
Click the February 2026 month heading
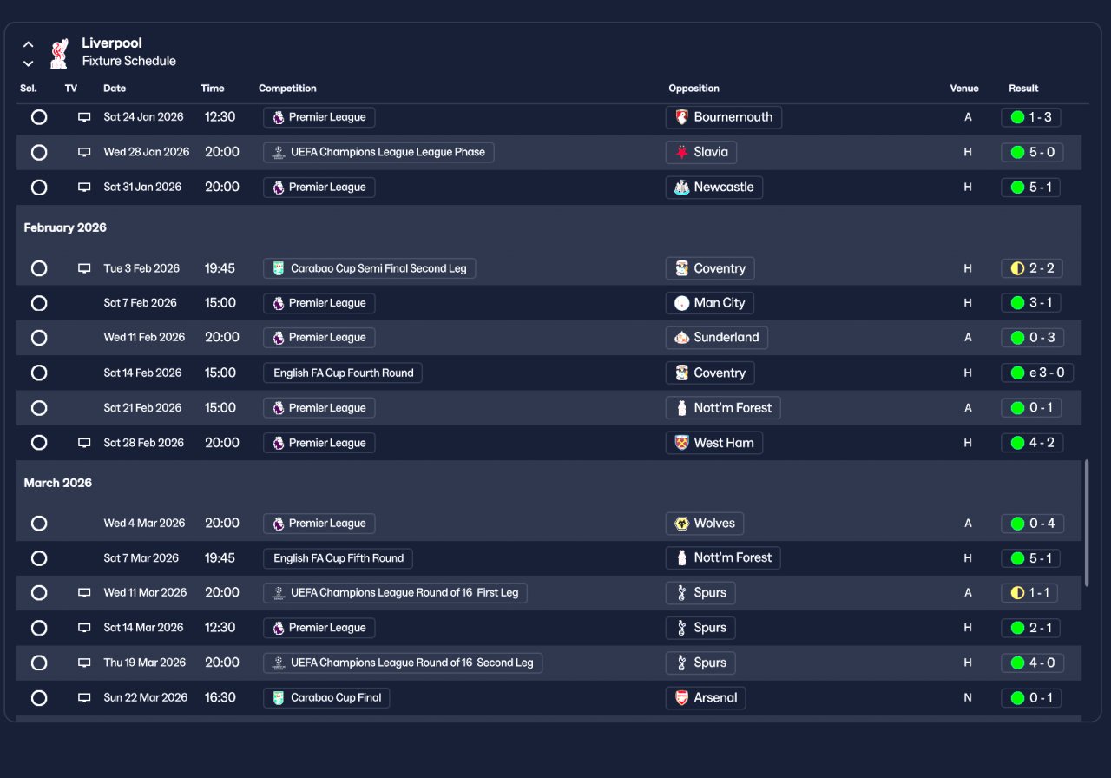point(65,227)
